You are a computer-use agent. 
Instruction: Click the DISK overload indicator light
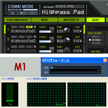tap(104, 72)
